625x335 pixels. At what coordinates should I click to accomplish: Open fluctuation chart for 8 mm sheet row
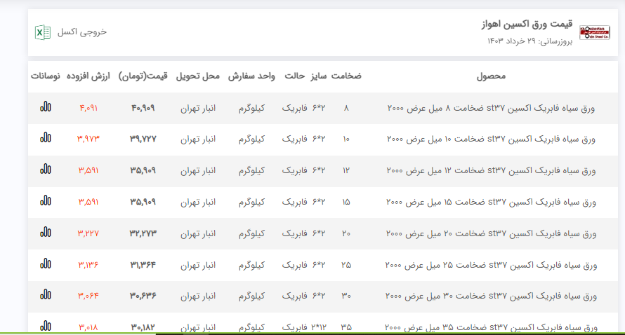46,107
